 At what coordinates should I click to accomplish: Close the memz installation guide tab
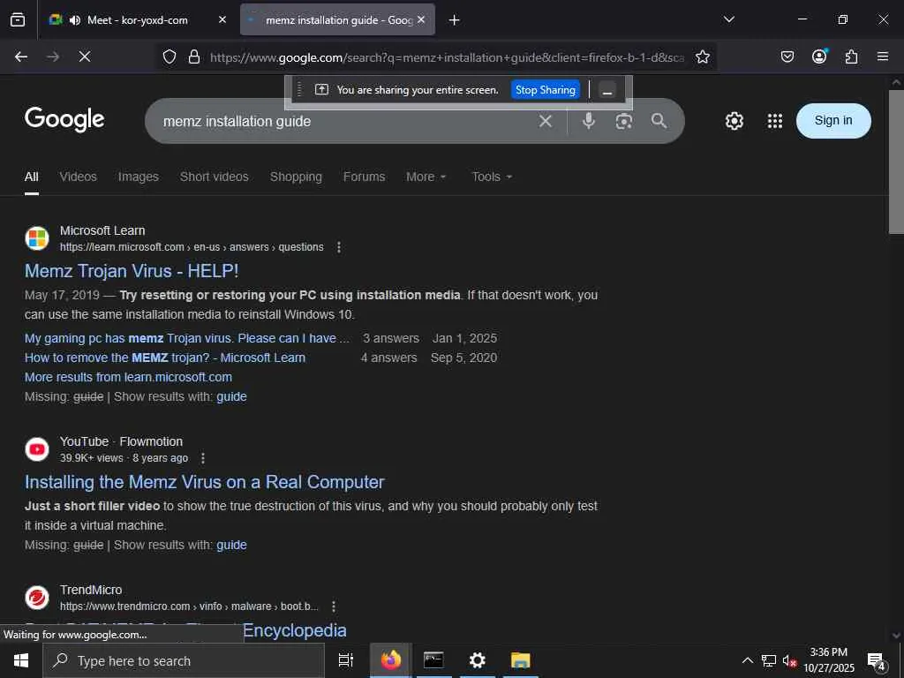[421, 19]
